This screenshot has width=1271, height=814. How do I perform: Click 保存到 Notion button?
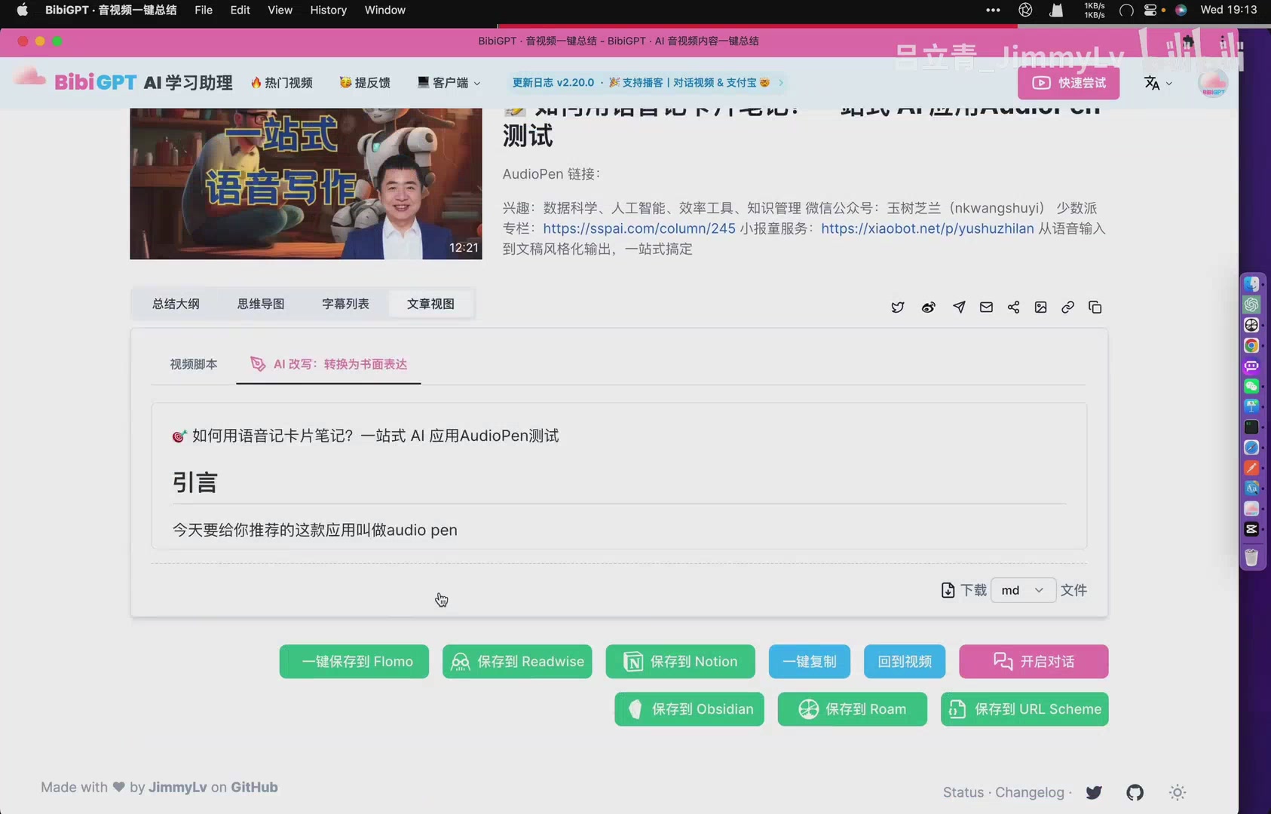click(x=680, y=662)
